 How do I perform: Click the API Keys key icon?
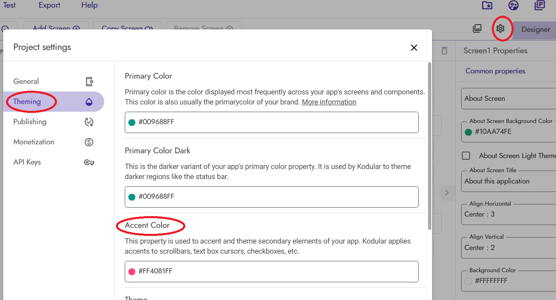click(x=89, y=162)
